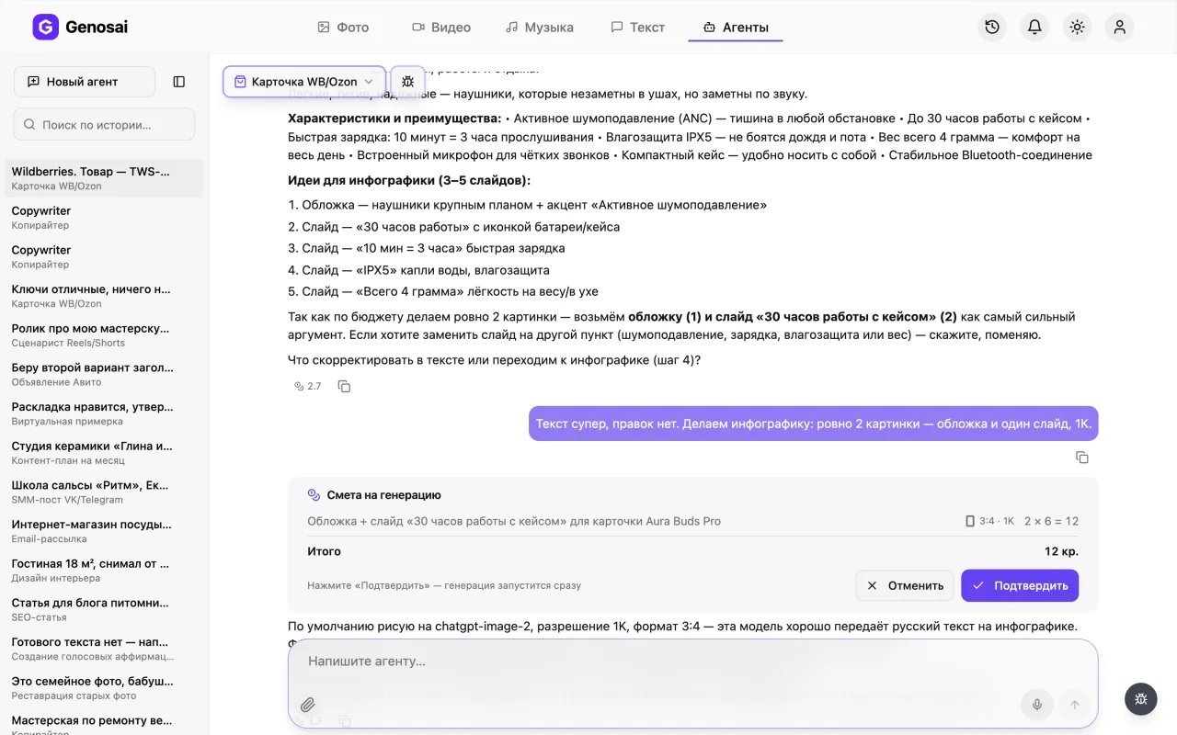
Task: Open chat Школа сальсы «Ритм», Ек...
Action: pyautogui.click(x=104, y=492)
